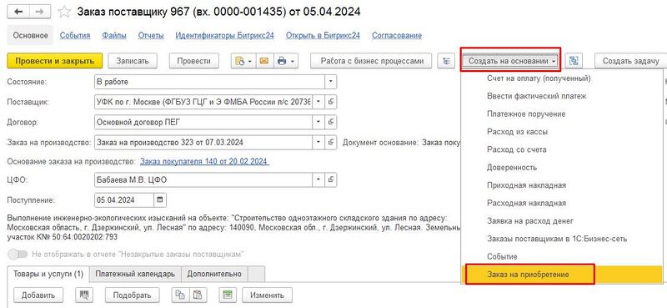Open the calendar picker for Поступление date

click(x=160, y=199)
